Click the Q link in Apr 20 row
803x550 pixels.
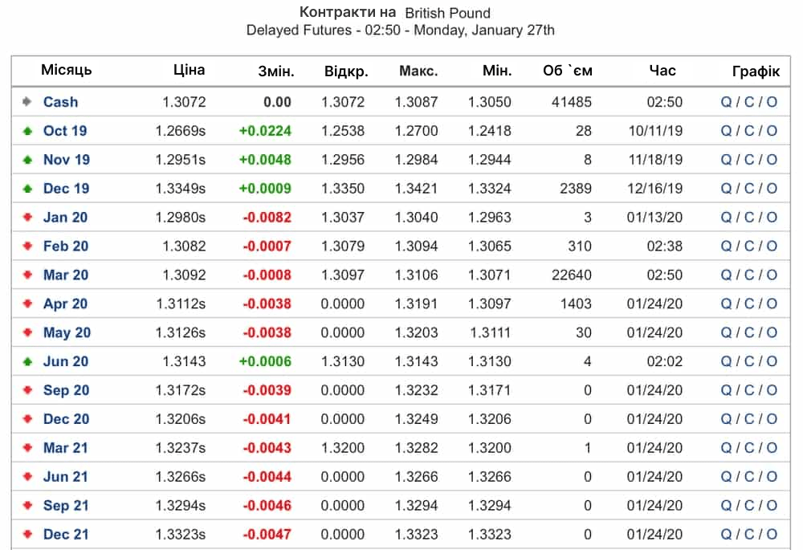726,304
